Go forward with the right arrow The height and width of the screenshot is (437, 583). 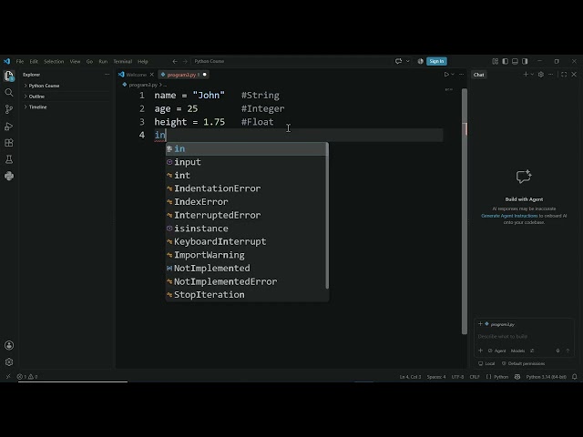tap(185, 61)
